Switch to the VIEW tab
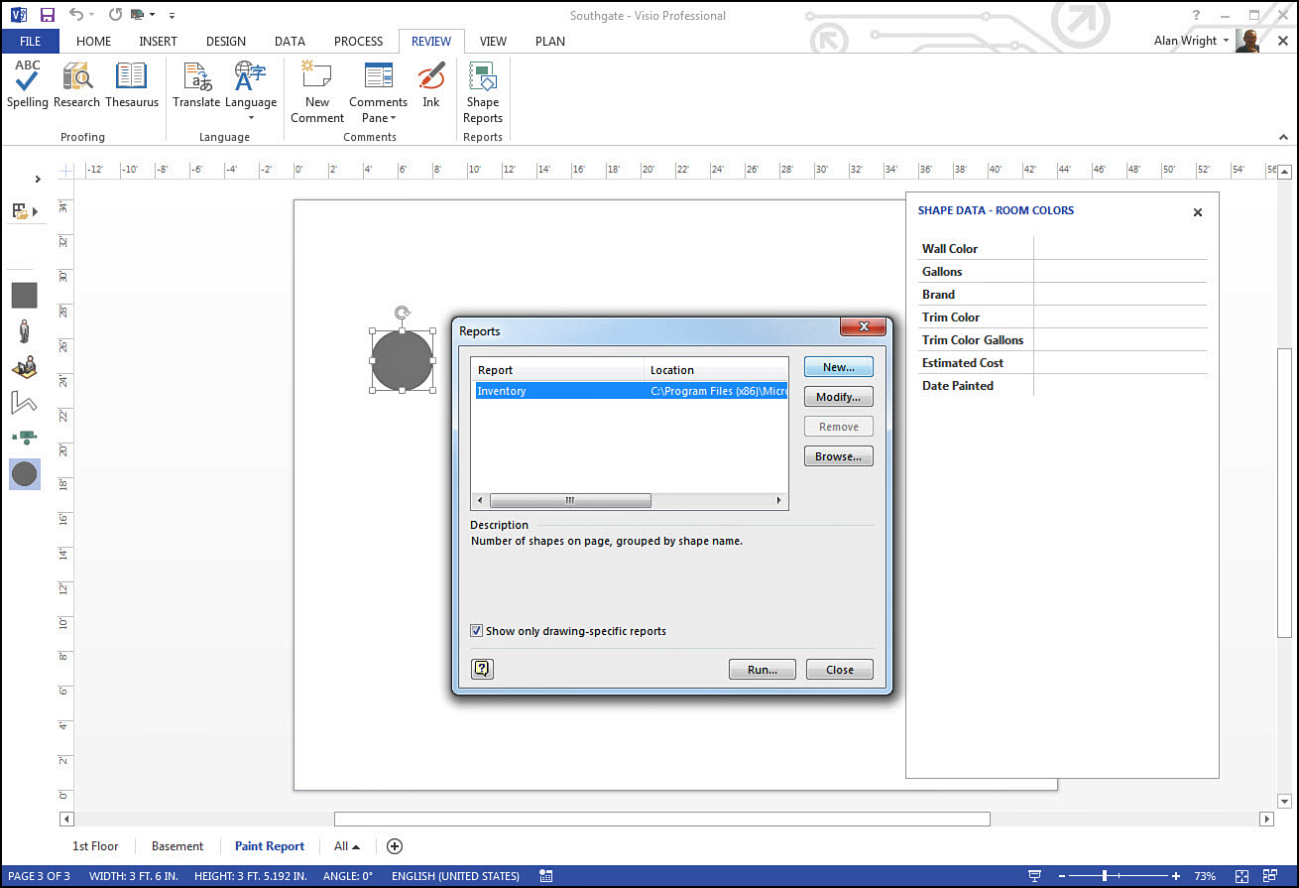1299x888 pixels. [x=493, y=41]
